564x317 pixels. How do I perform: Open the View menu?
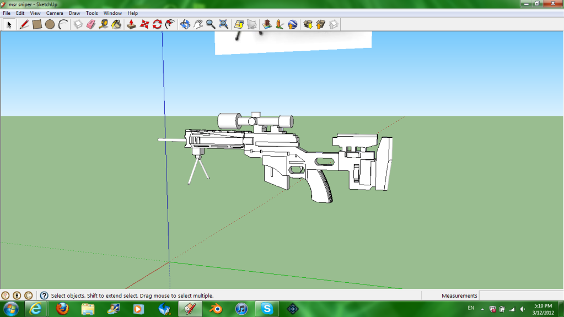click(x=35, y=13)
